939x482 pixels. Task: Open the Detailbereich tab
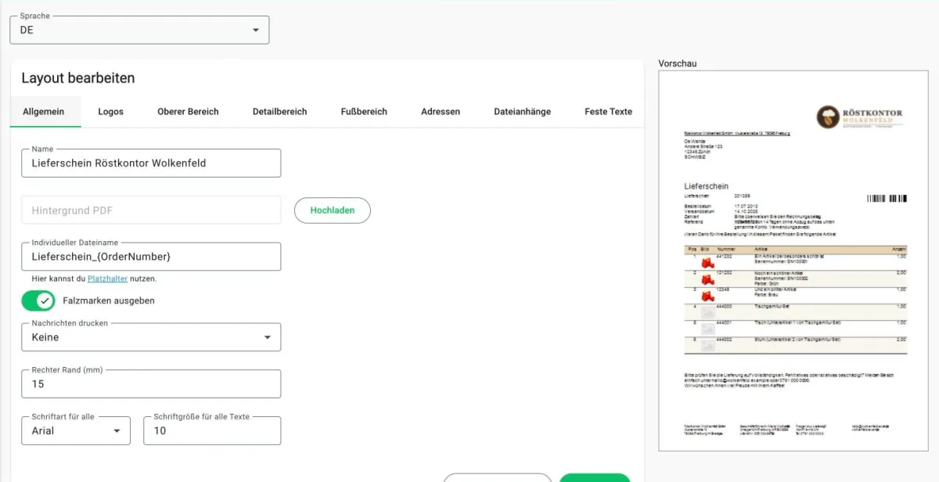tap(280, 111)
